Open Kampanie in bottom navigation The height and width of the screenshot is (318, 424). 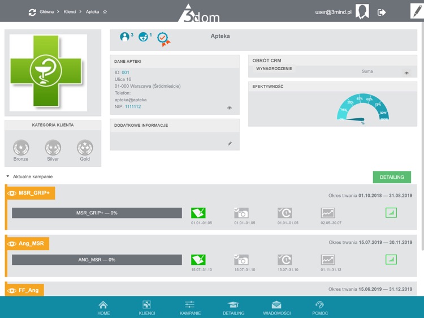(x=190, y=308)
